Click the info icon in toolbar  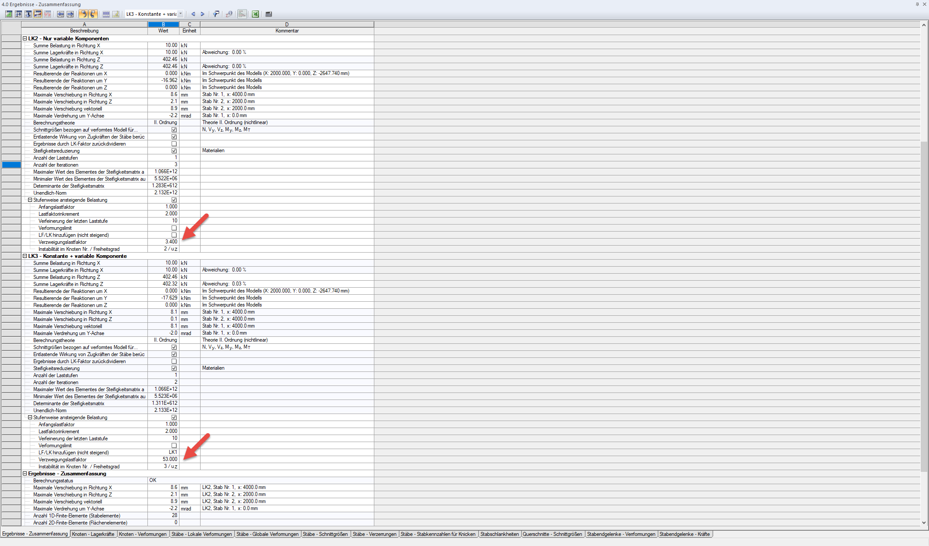click(229, 14)
